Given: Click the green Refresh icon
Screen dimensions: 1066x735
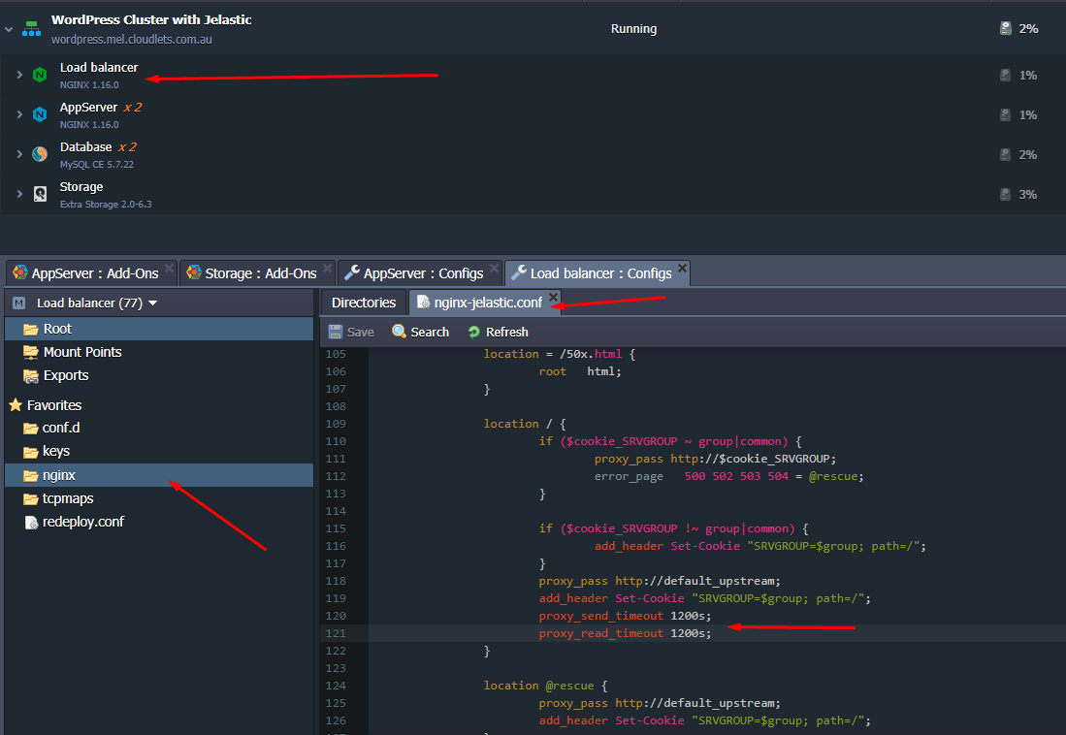Looking at the screenshot, I should click(474, 332).
